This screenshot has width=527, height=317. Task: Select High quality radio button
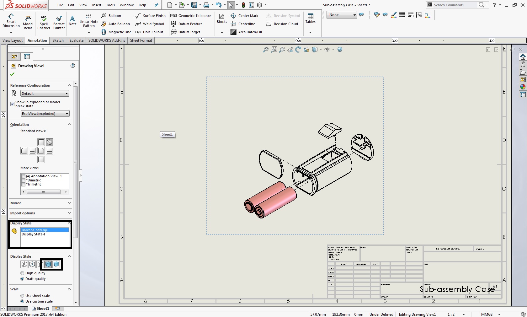tap(22, 273)
